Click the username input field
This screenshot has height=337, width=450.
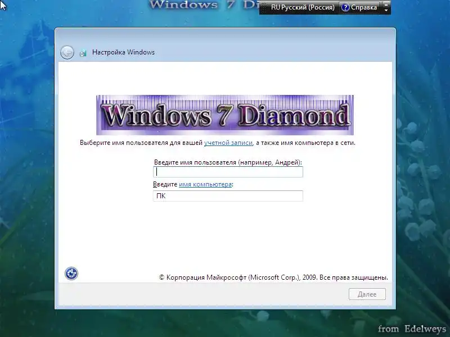click(228, 172)
